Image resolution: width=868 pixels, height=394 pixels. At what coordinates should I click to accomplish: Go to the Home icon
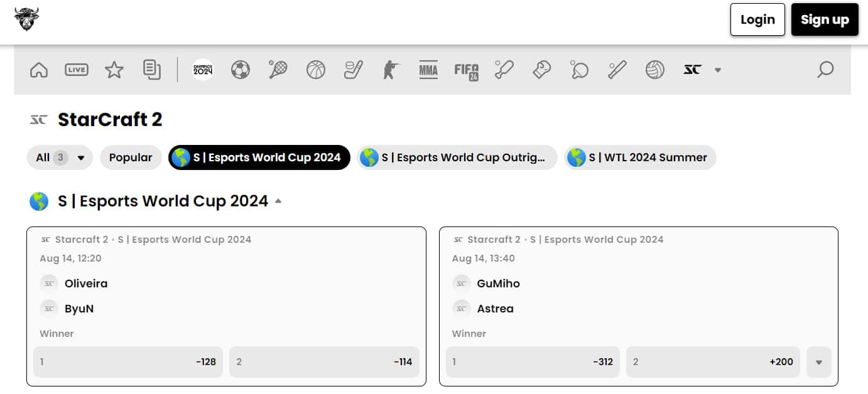click(39, 70)
